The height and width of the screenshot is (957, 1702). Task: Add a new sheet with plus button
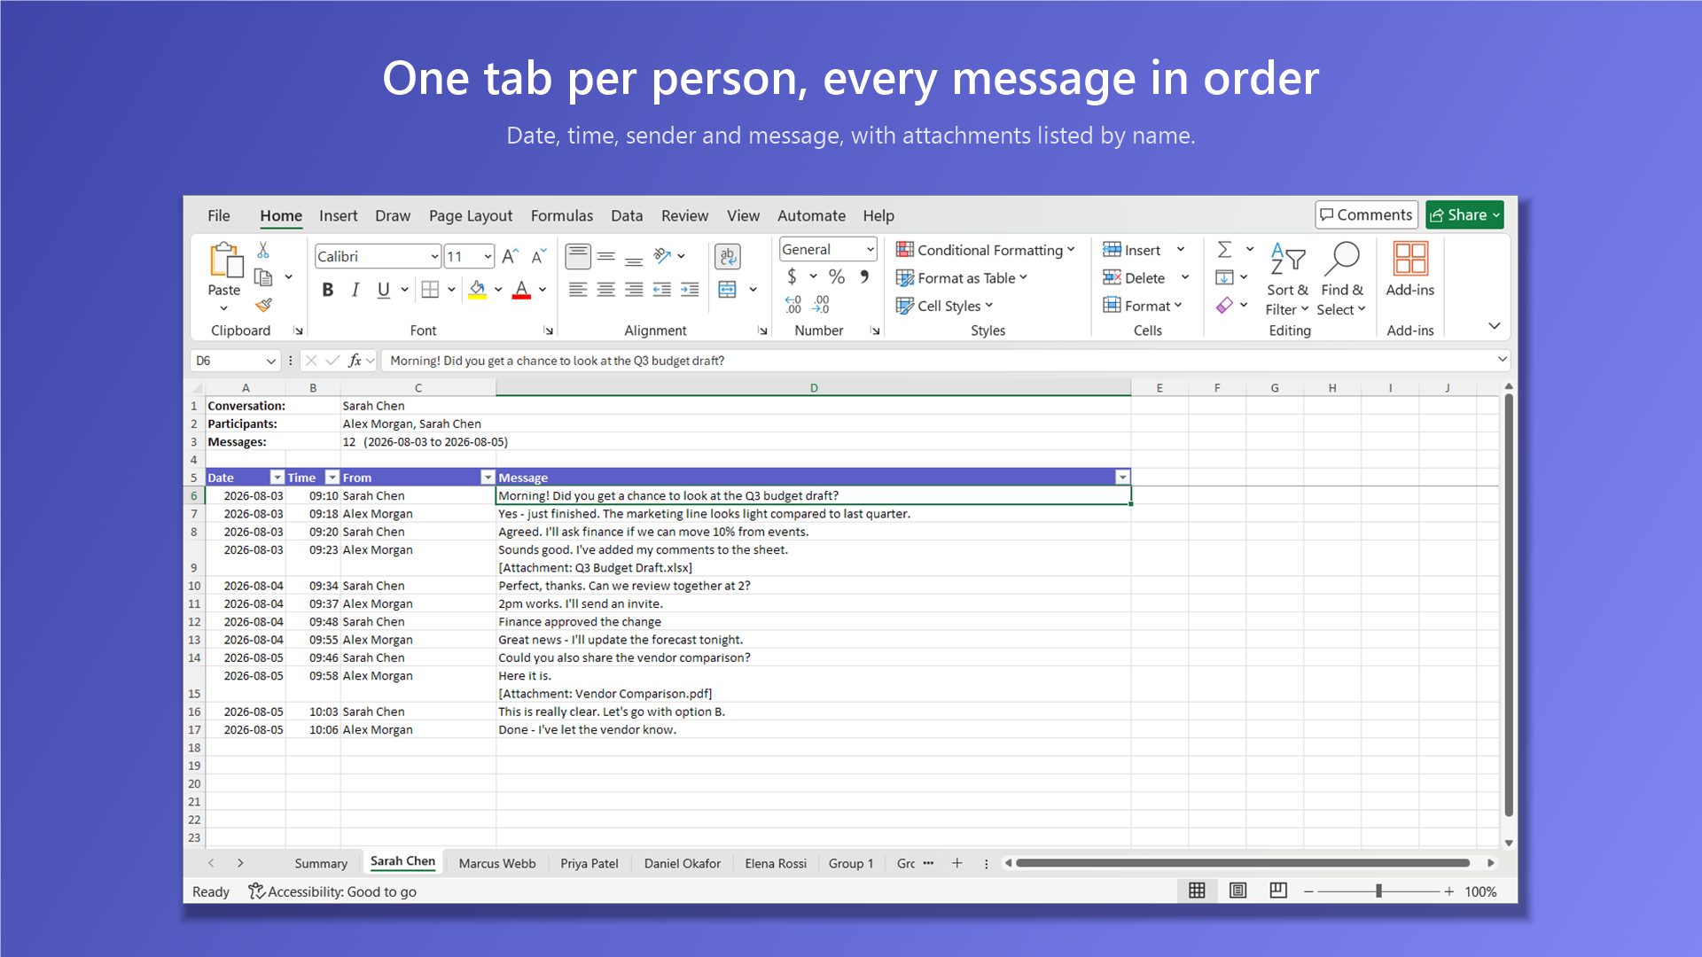957,863
